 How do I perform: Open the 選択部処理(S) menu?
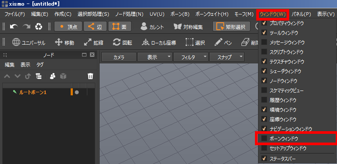tap(93, 14)
